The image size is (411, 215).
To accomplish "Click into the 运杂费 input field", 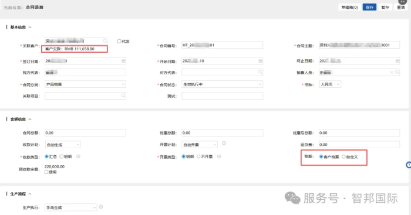I will coord(359,145).
